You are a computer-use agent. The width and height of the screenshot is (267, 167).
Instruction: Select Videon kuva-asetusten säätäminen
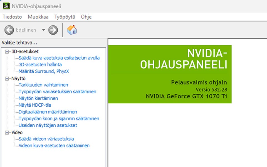pyautogui.click(x=54, y=146)
